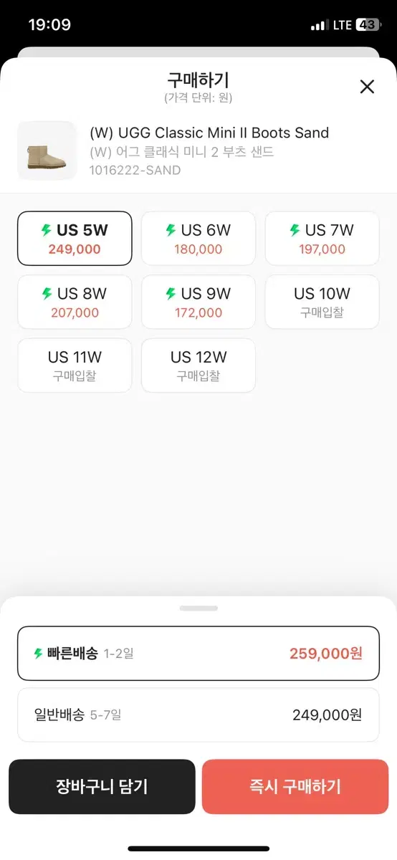Select US 10W 구매입찰 option
This screenshot has height=860, width=397.
tap(322, 302)
